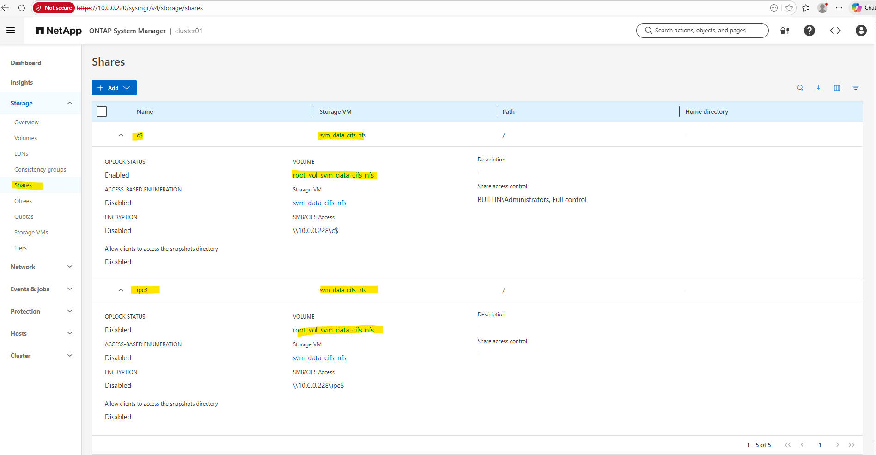Expand the Protection sidebar section
This screenshot has height=455, width=876.
(41, 311)
